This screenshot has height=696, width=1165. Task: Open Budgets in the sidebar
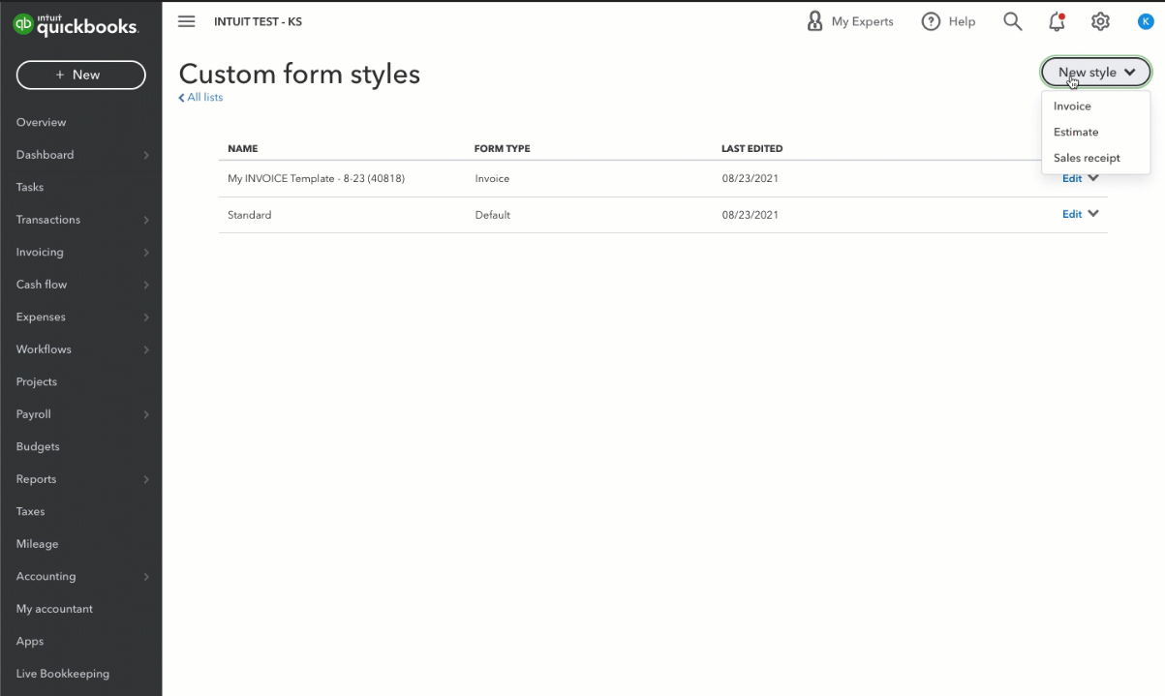38,446
